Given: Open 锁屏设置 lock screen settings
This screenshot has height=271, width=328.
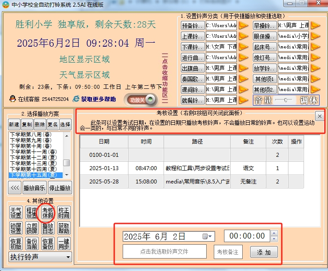Looking at the screenshot, I should tap(16, 228).
